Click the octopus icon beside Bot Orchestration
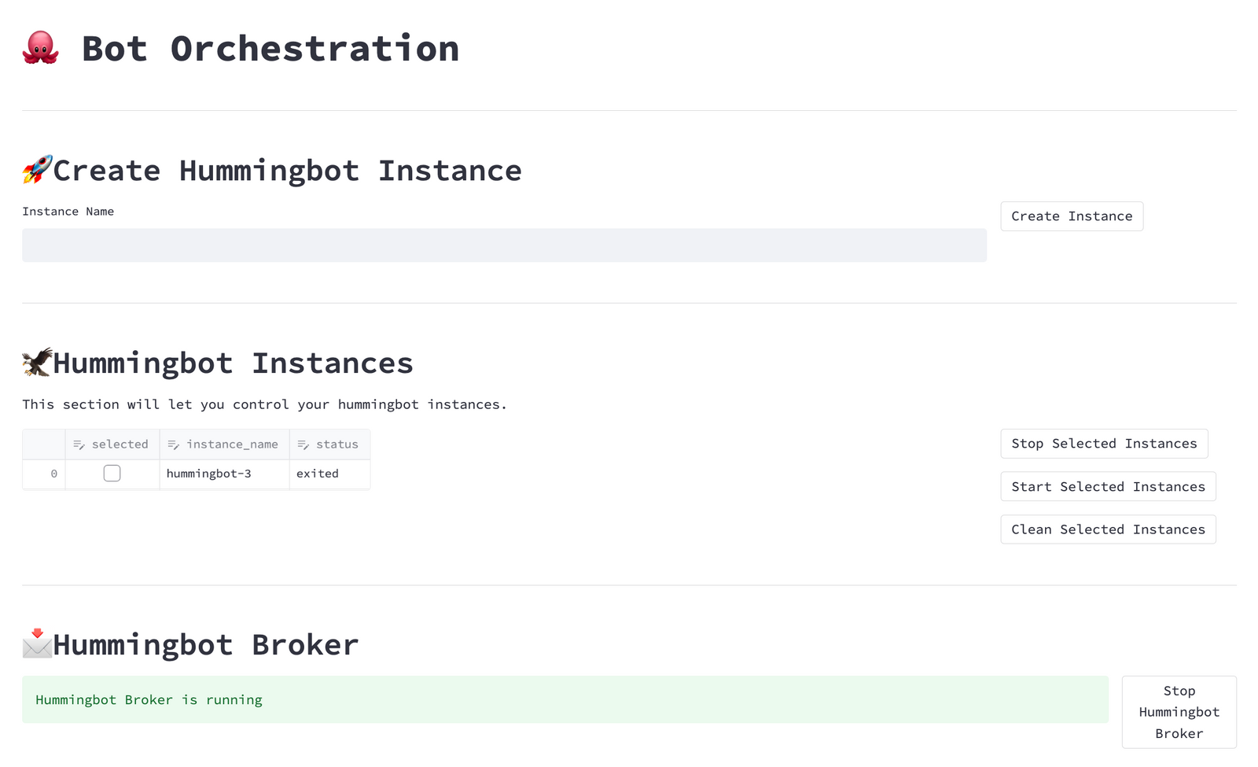Screen dimensions: 1258x767 (x=40, y=48)
